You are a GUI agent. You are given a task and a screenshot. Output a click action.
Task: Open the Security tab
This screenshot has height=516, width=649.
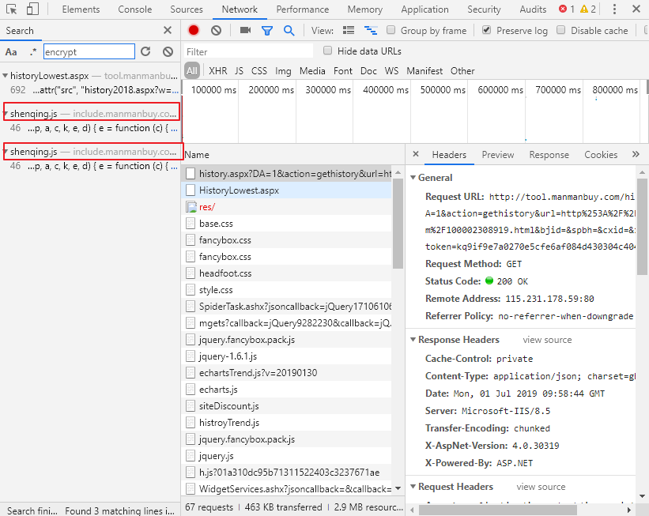coord(484,9)
